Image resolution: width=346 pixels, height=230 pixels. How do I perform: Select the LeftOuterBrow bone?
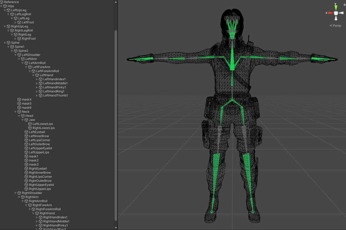39,144
